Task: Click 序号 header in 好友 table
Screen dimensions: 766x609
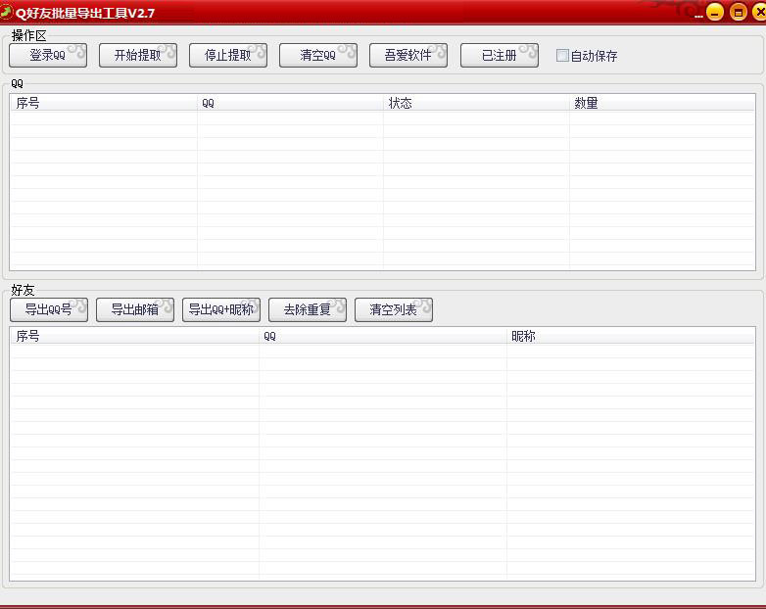Action: pos(135,336)
